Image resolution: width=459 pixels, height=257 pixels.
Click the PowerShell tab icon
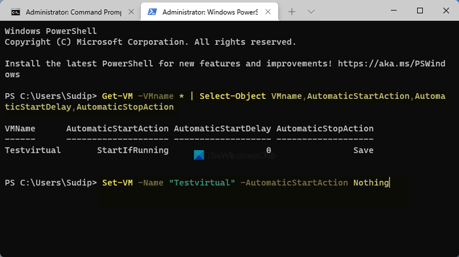click(152, 12)
